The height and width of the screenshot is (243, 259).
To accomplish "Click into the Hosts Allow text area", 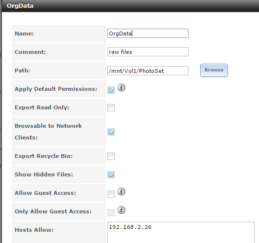I will [181, 232].
